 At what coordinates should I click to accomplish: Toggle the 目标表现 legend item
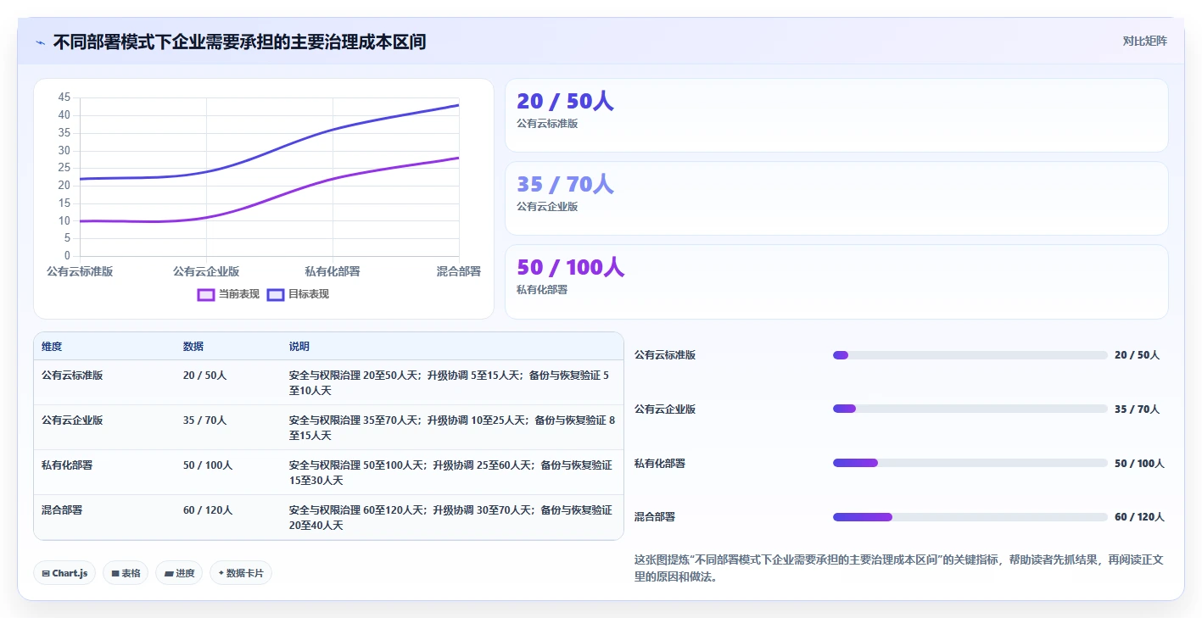coord(298,294)
